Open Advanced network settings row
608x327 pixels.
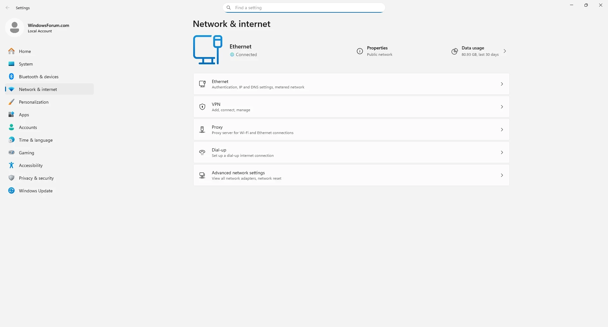pos(351,175)
